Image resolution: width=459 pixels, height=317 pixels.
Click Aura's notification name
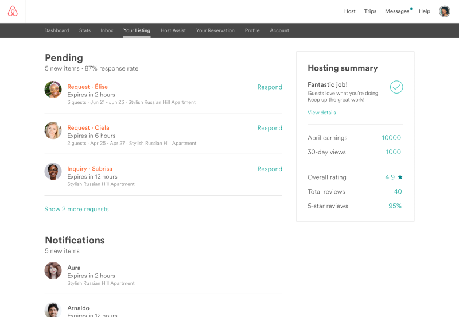(x=74, y=268)
